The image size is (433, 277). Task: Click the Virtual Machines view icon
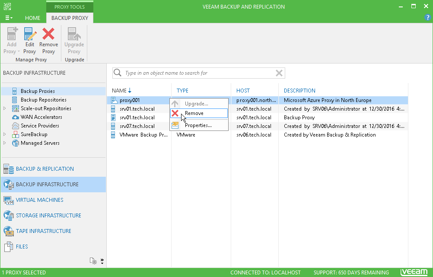click(9, 200)
